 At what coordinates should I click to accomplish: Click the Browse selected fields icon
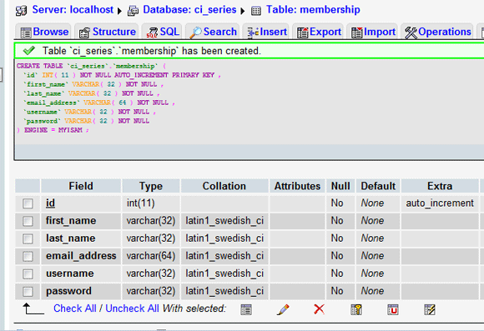[246, 309]
